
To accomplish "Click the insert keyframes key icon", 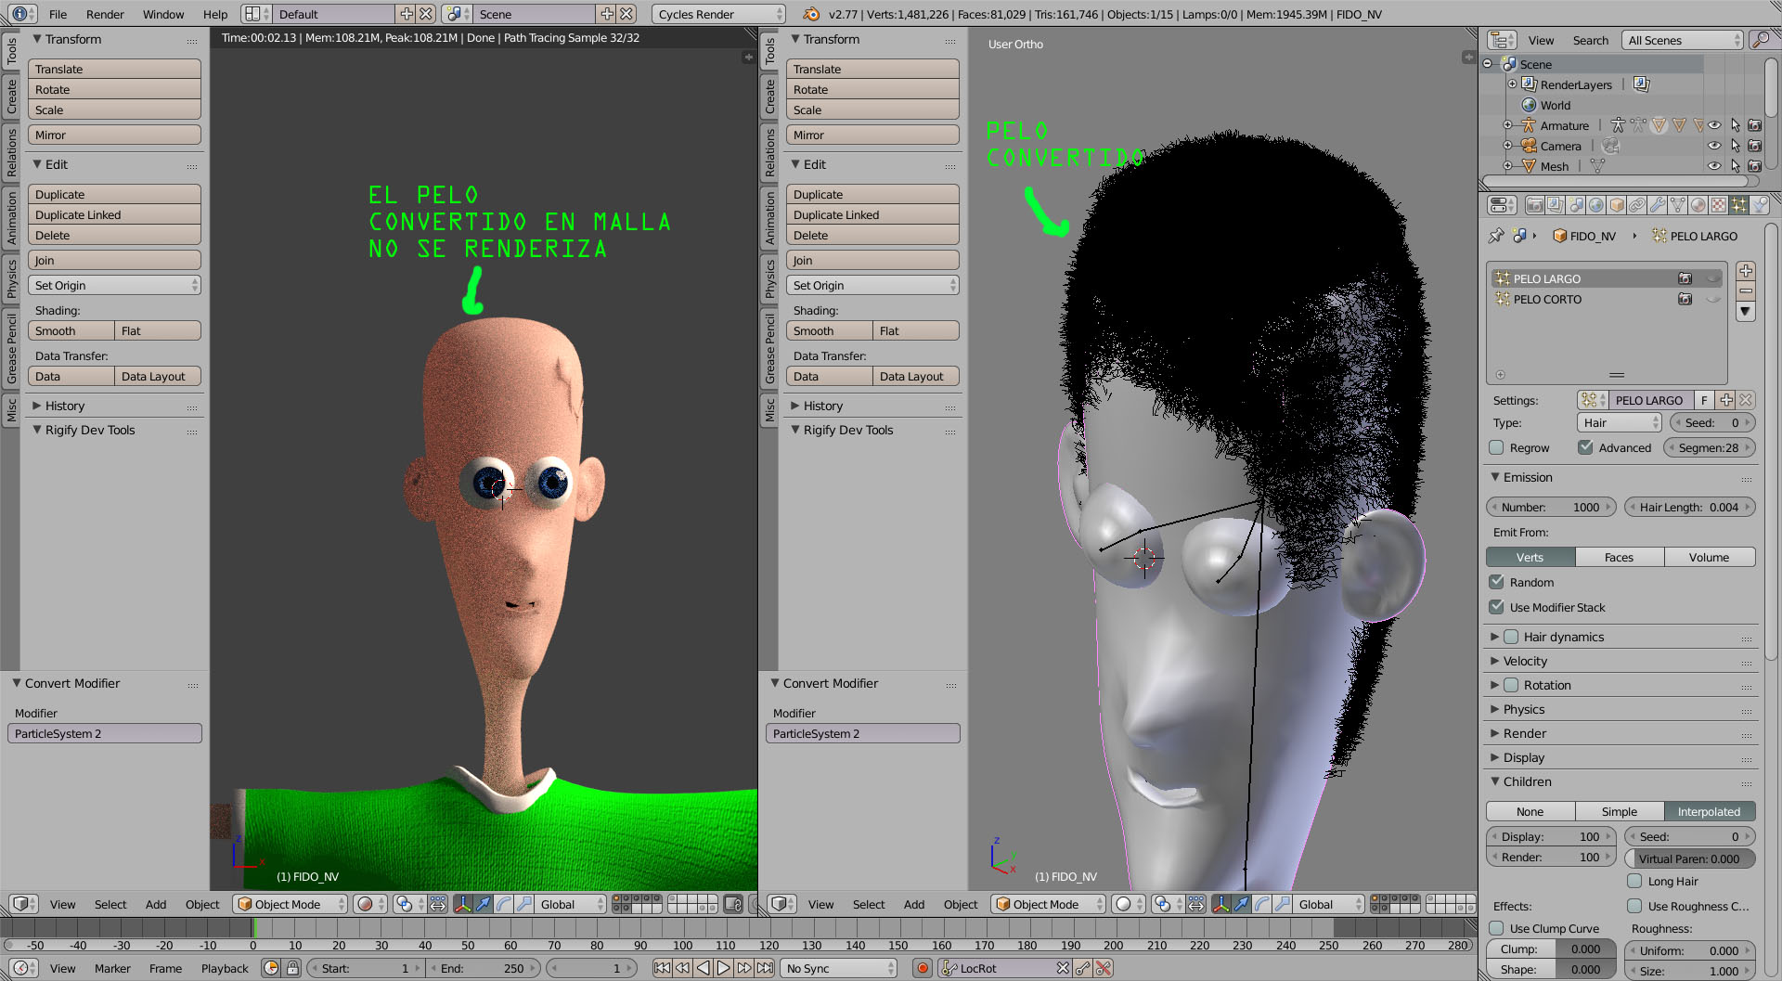I will tap(1083, 968).
